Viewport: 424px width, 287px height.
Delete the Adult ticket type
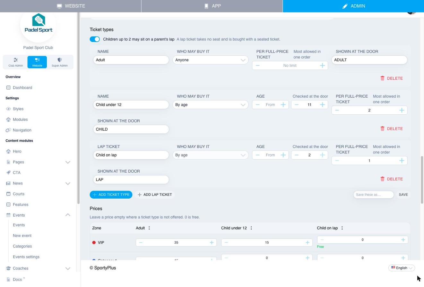tap(392, 78)
